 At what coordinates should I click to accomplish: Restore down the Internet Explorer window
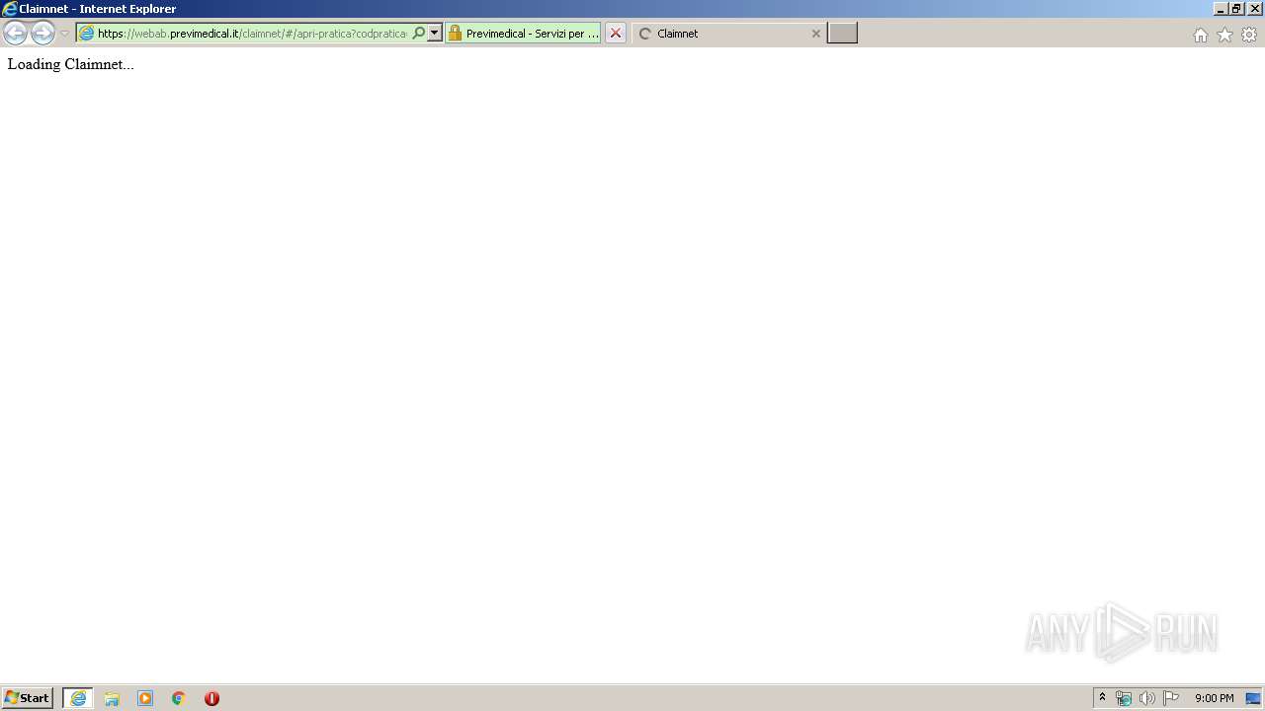pos(1236,9)
